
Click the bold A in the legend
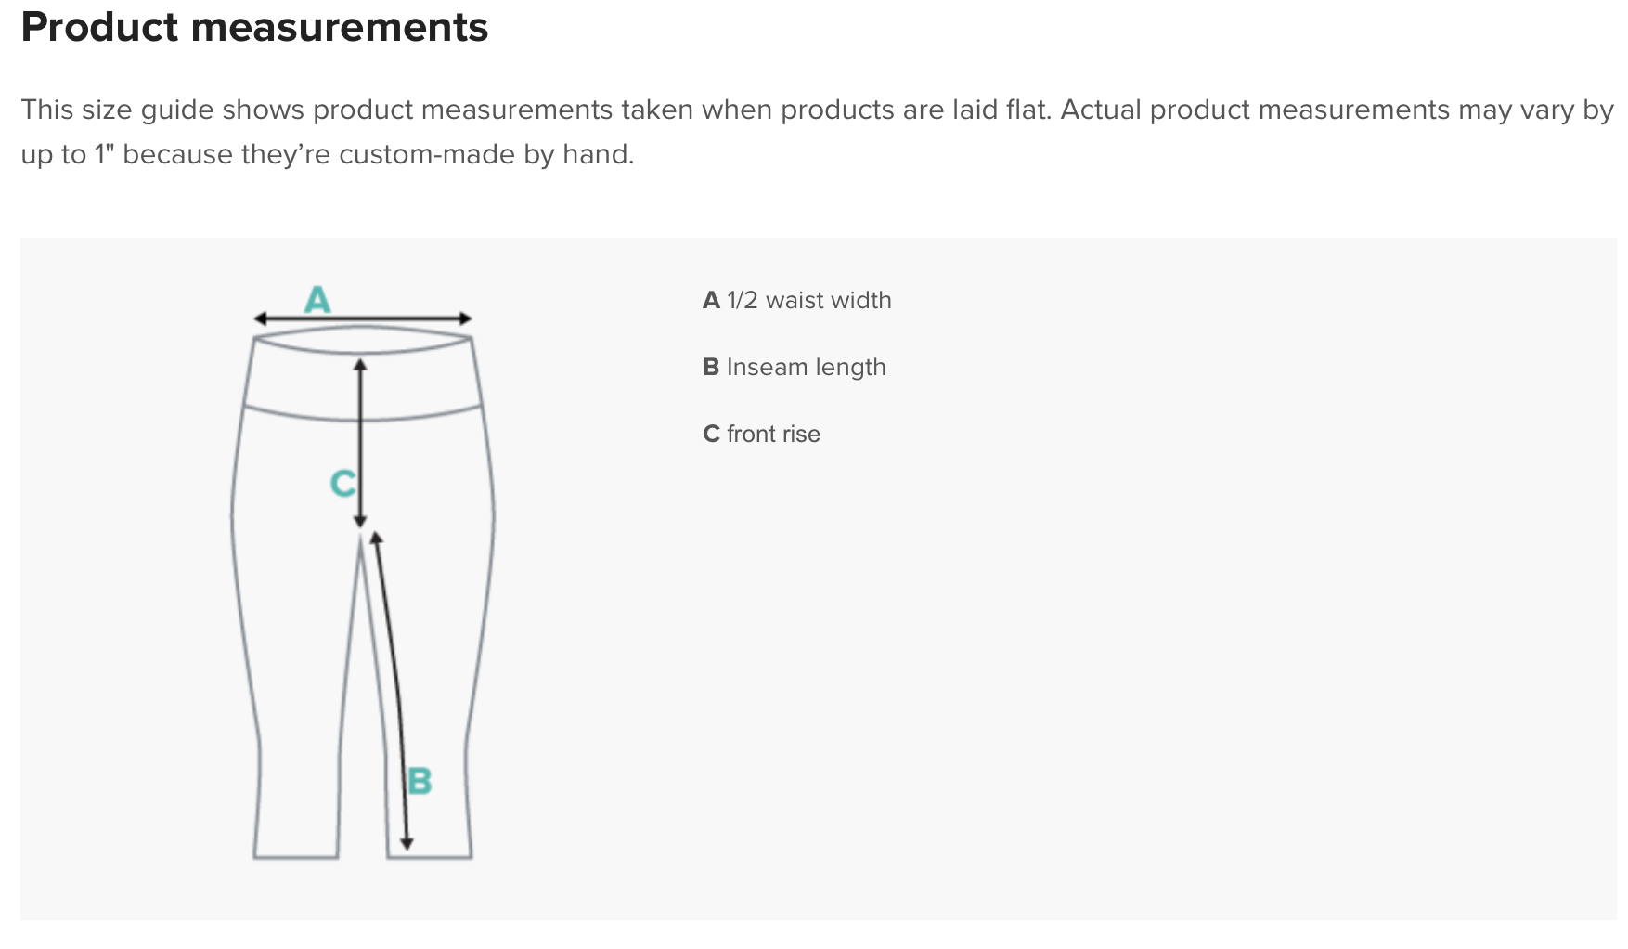711,301
